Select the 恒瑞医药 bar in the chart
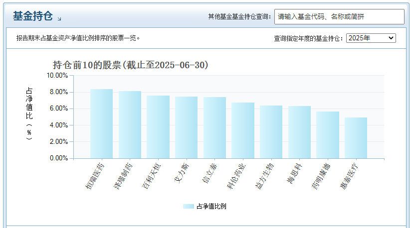 click(x=101, y=123)
